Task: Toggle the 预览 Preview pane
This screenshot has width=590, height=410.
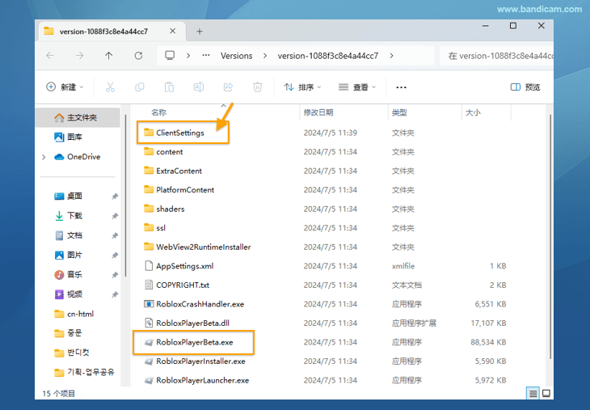Action: [525, 87]
